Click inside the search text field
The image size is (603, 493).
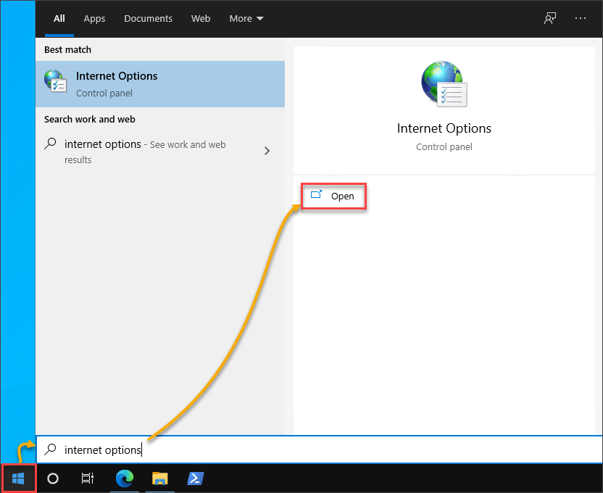click(x=326, y=449)
